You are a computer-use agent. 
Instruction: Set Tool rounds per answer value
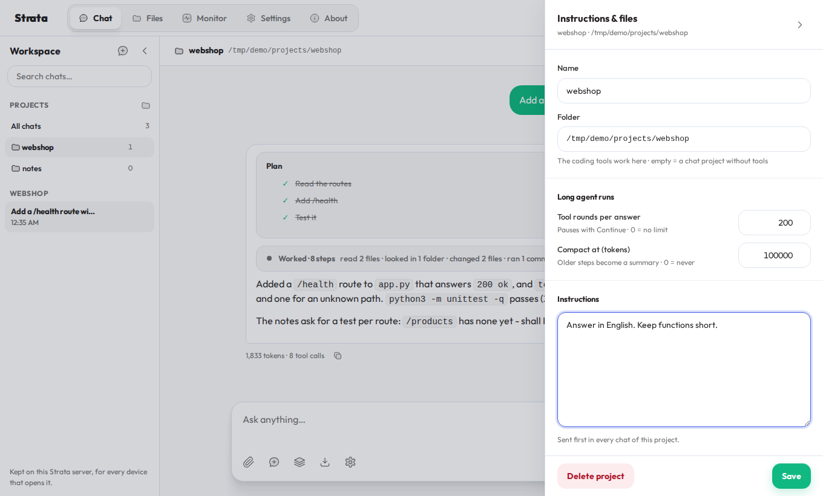[x=775, y=223]
